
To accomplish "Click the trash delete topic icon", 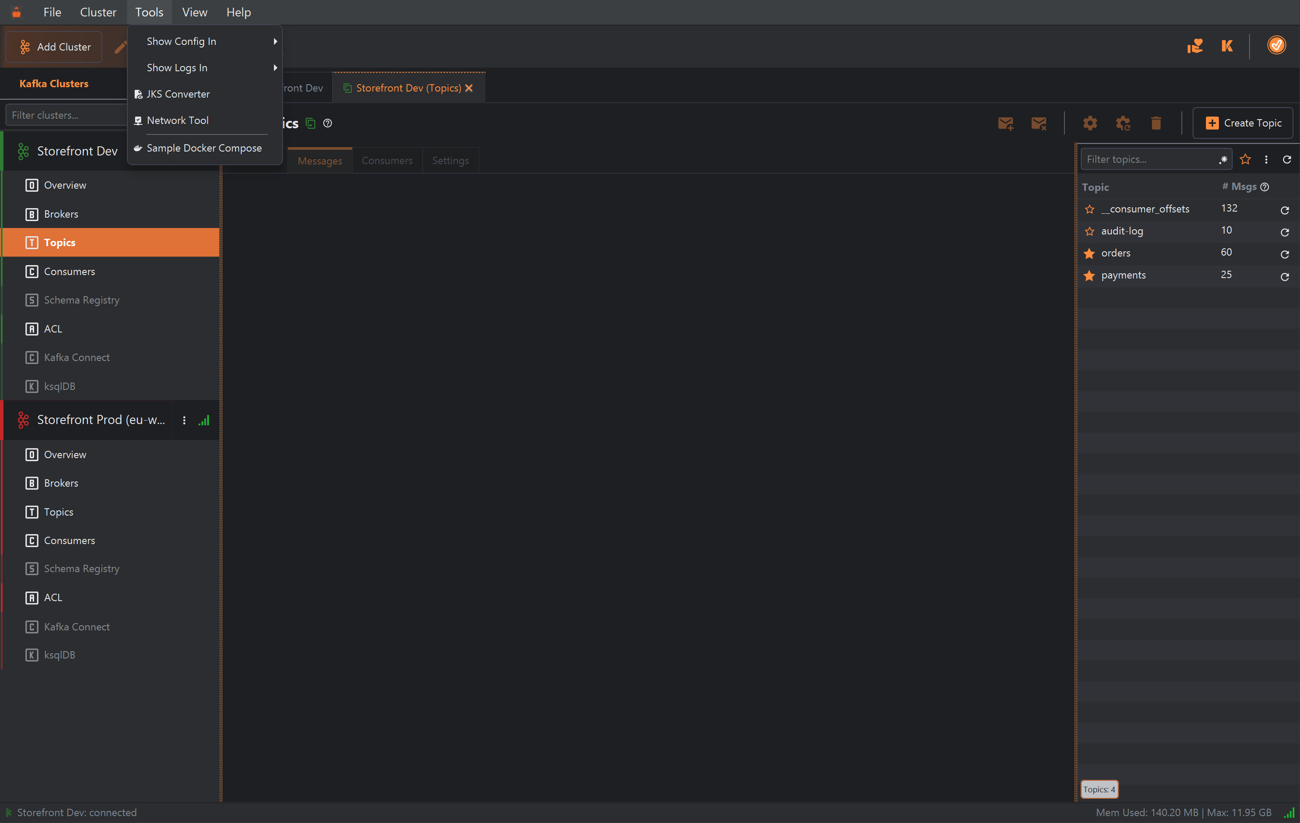I will pyautogui.click(x=1156, y=123).
